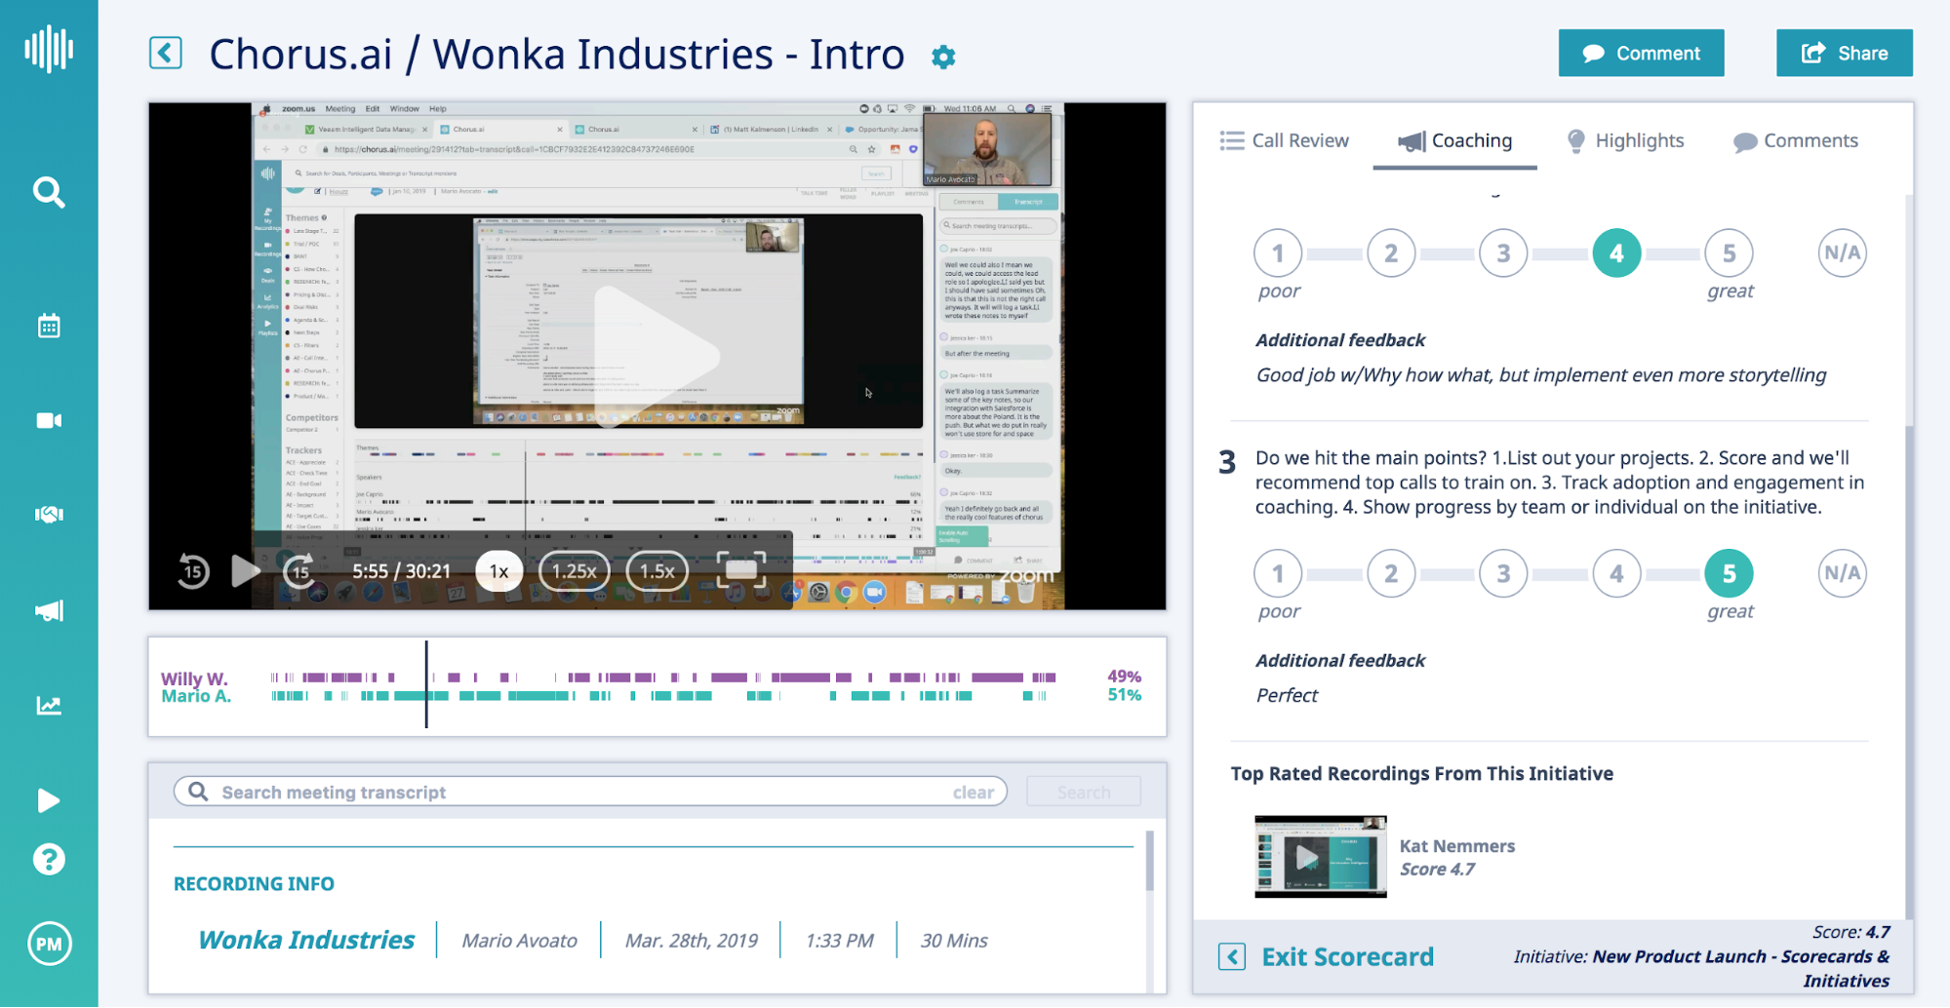
Task: Switch to the Call Review tab
Action: pyautogui.click(x=1284, y=140)
